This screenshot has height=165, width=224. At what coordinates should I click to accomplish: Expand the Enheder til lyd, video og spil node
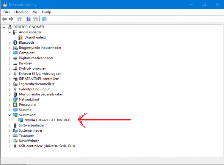click(10, 74)
